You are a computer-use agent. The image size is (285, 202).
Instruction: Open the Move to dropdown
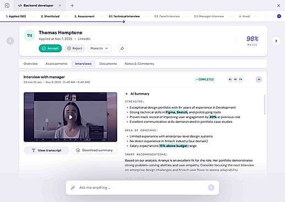pos(99,48)
